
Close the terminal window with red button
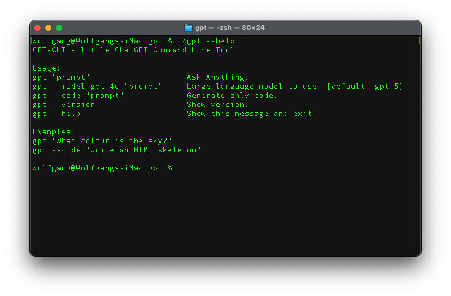click(x=37, y=28)
